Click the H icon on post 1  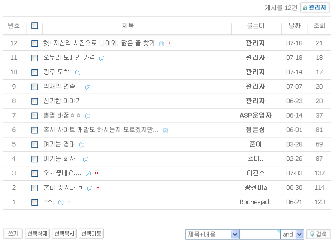[x=69, y=202]
